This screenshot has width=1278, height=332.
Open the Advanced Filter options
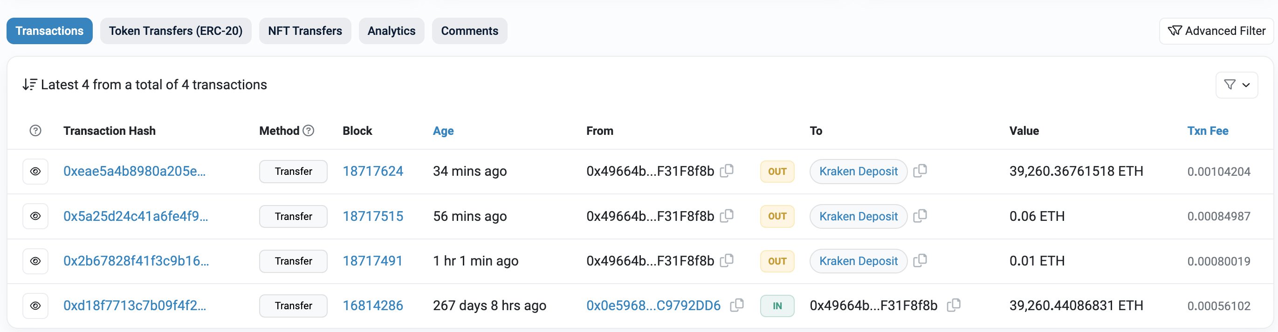coord(1216,31)
